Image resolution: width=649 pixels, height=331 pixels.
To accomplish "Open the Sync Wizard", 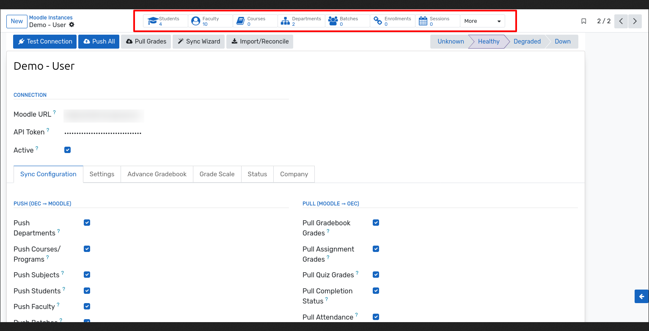I will (x=198, y=41).
